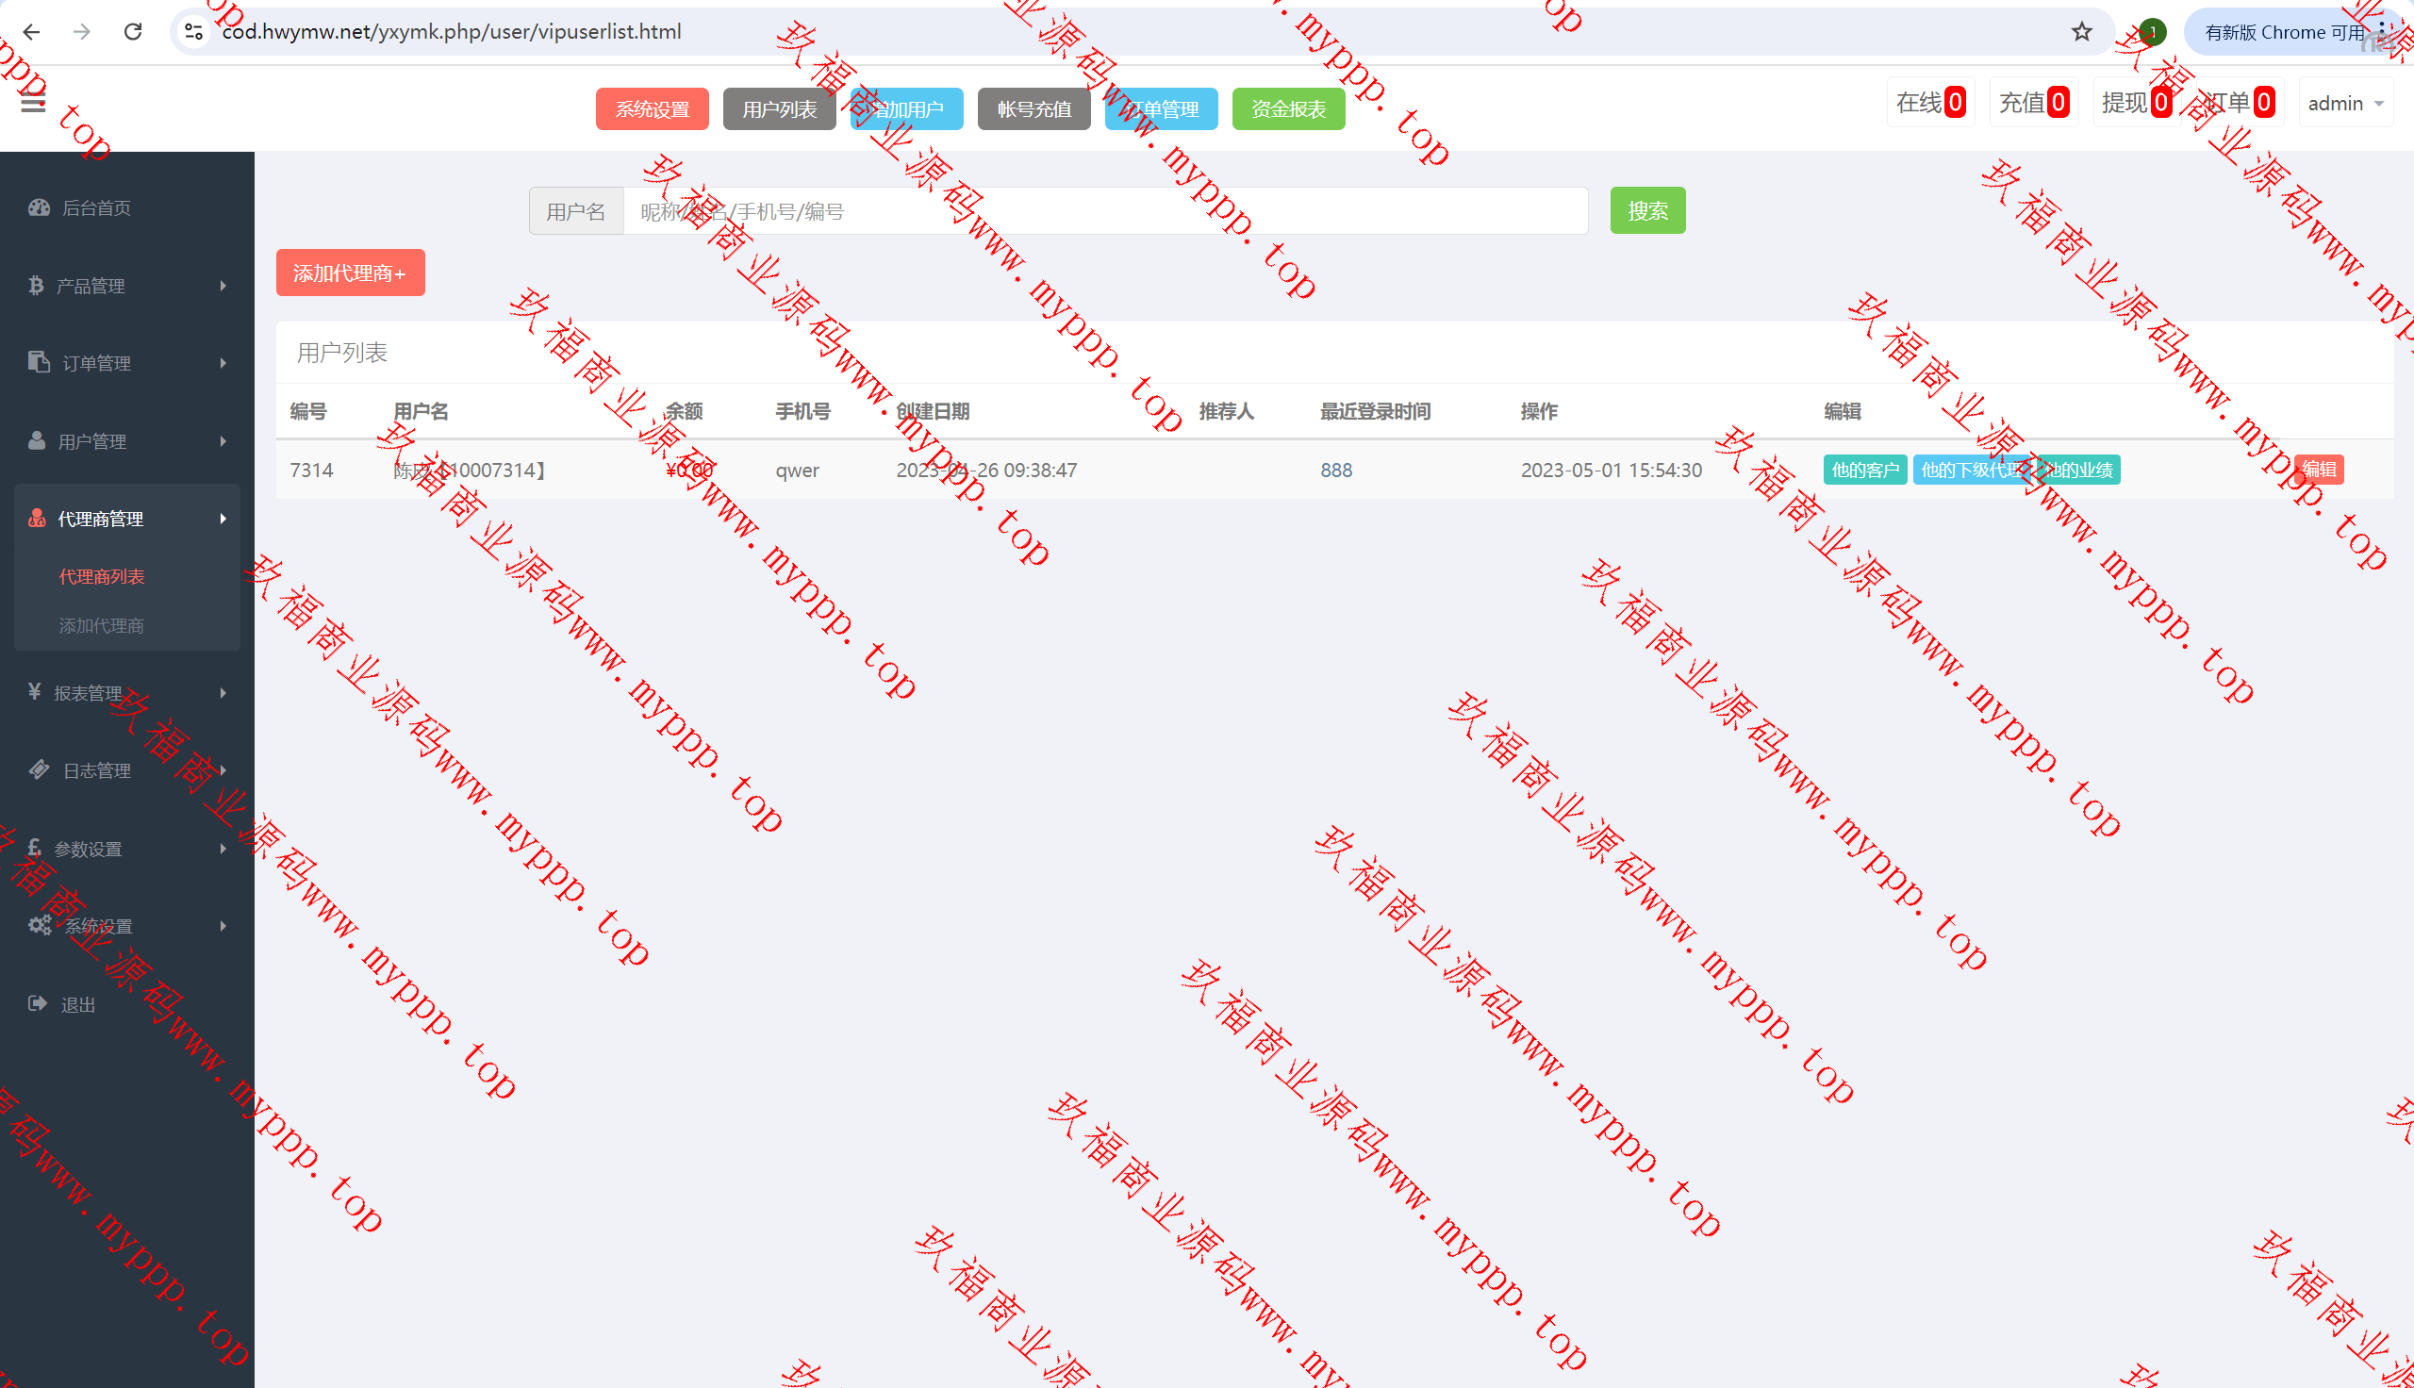Open 代理商列表 submenu item
The image size is (2414, 1388).
(x=101, y=576)
